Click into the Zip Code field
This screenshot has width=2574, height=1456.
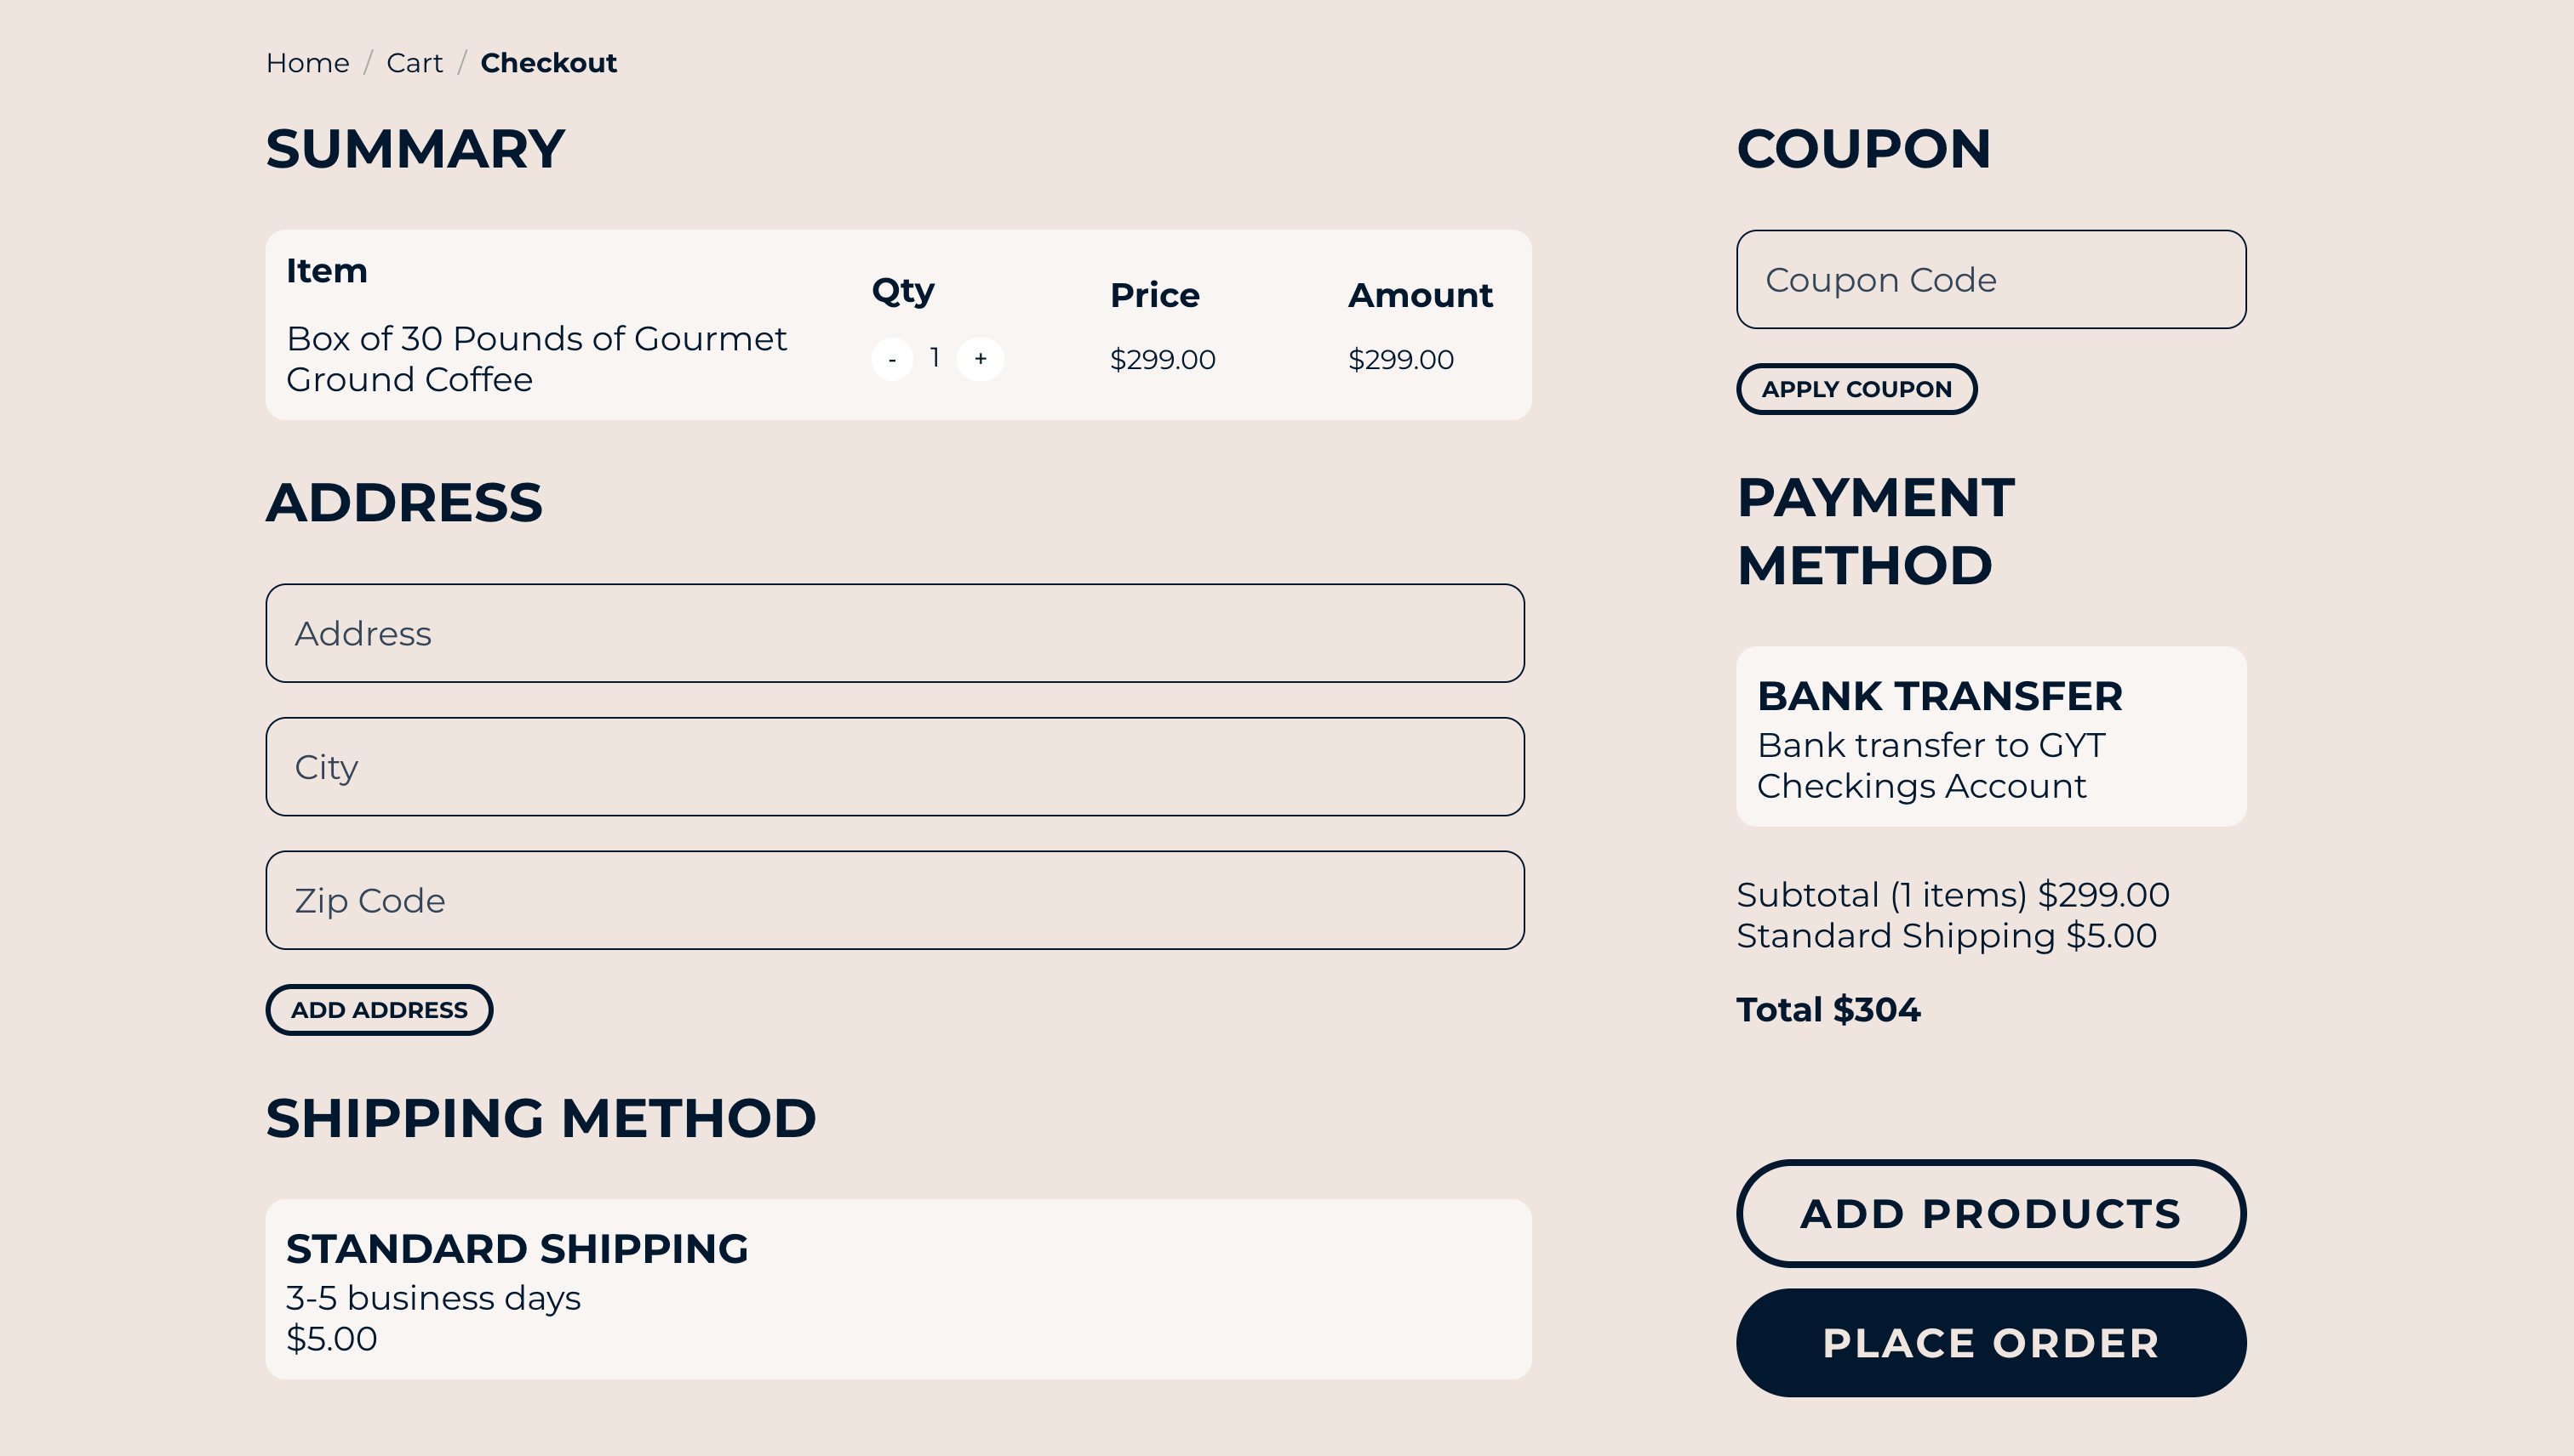point(895,900)
